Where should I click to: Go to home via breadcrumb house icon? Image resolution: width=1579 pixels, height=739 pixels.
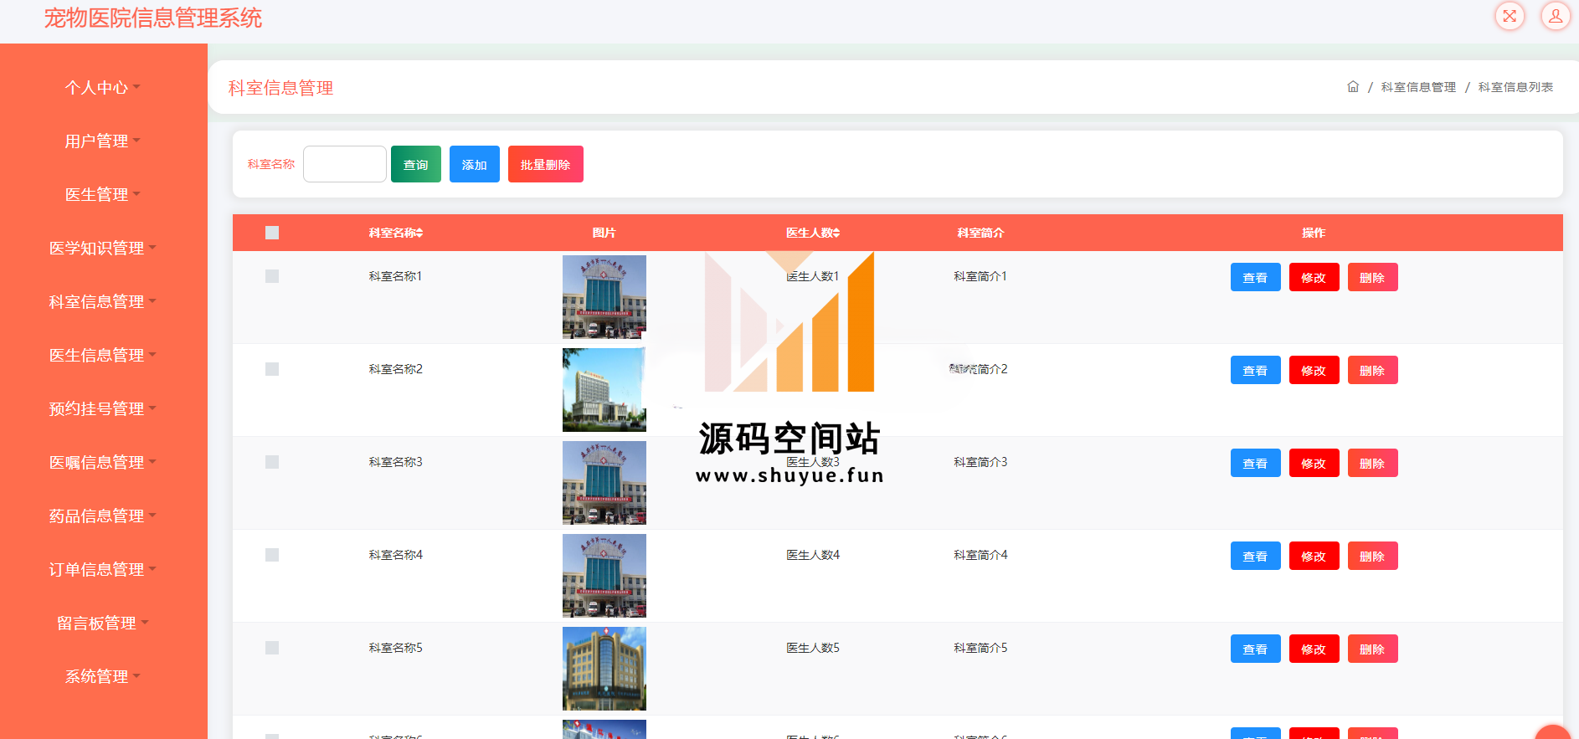coord(1353,87)
